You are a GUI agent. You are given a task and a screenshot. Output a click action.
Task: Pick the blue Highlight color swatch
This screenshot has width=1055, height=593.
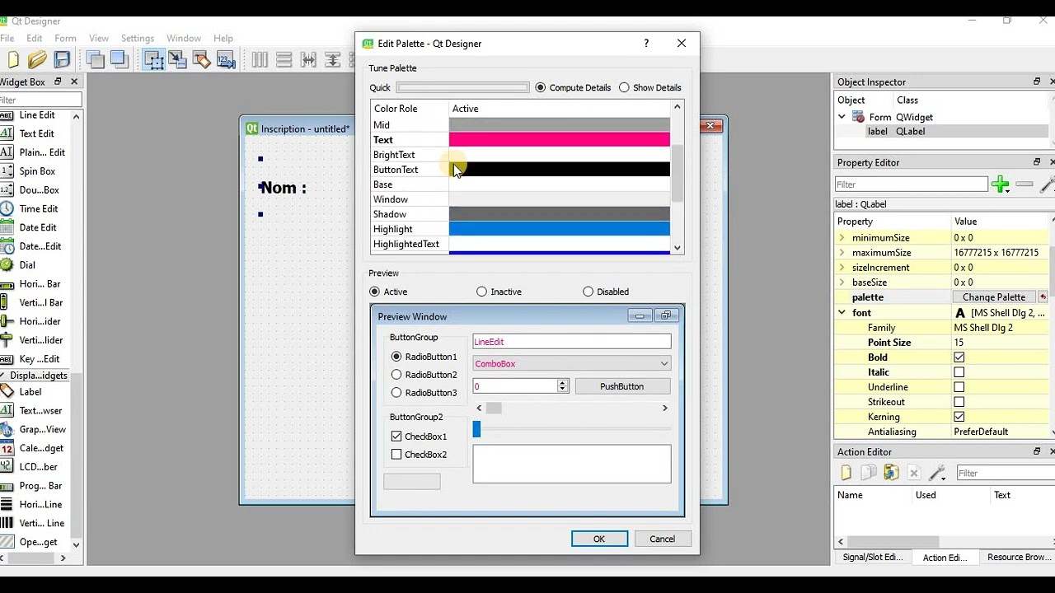(560, 229)
